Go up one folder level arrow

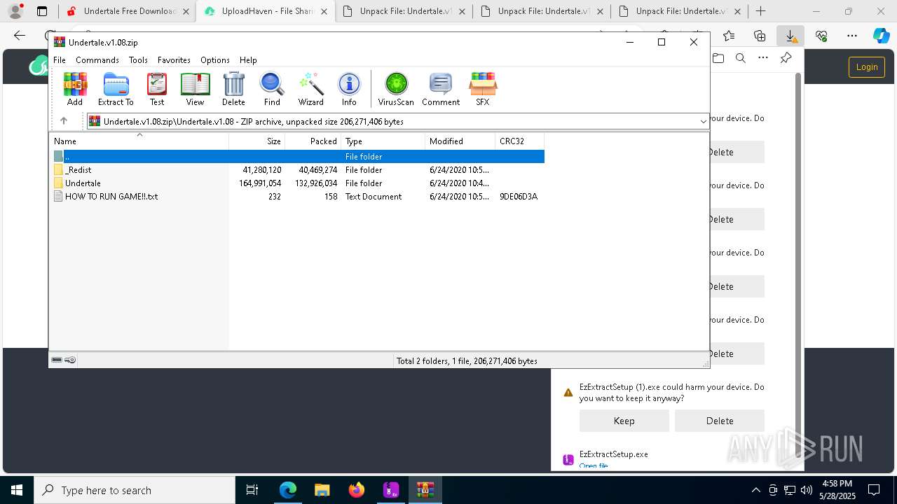click(x=64, y=121)
